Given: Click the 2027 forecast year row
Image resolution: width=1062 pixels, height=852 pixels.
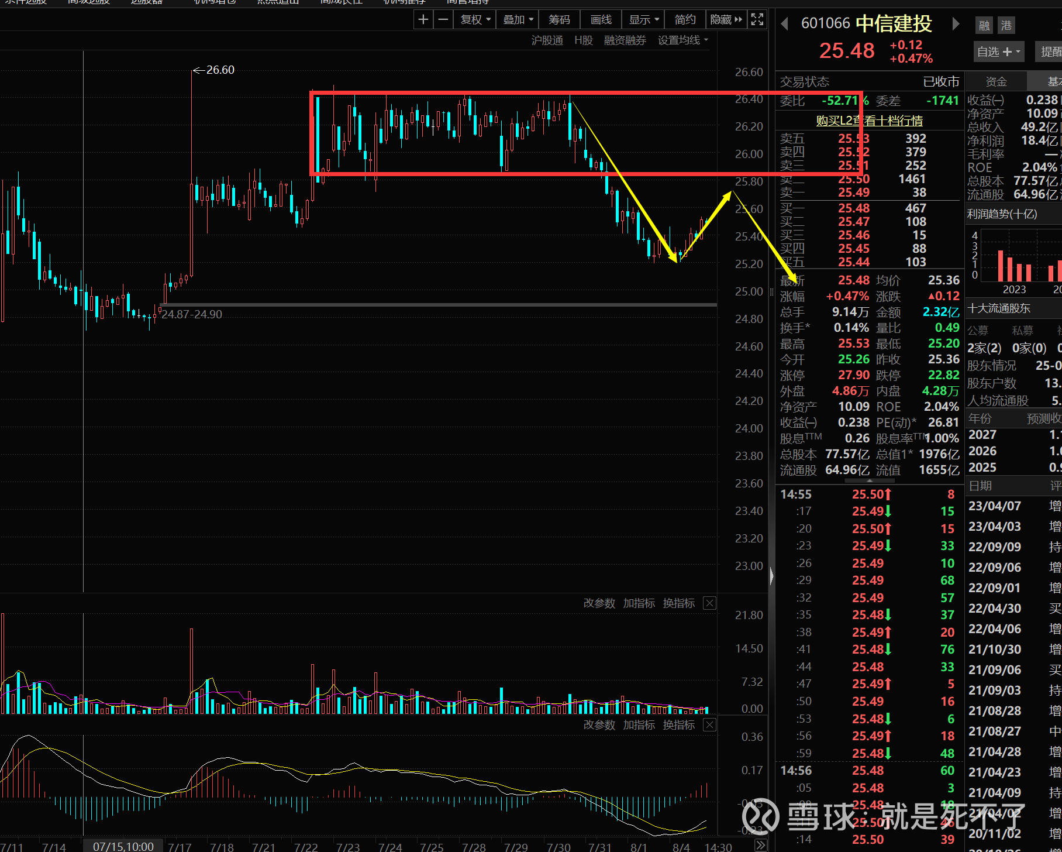Looking at the screenshot, I should (1014, 435).
